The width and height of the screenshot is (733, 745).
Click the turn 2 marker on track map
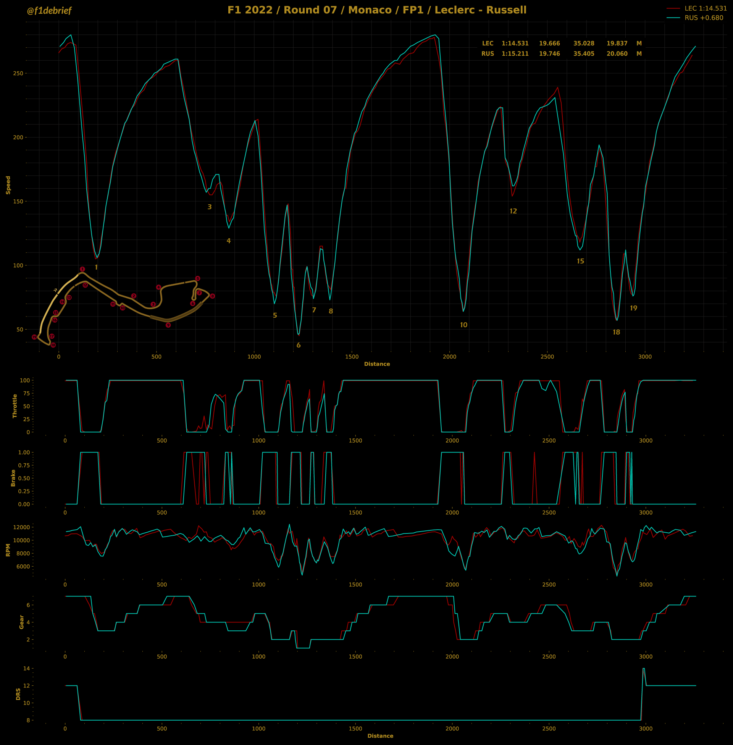134,296
